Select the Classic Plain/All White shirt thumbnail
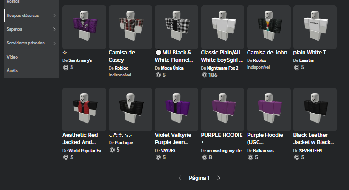 [x=223, y=27]
